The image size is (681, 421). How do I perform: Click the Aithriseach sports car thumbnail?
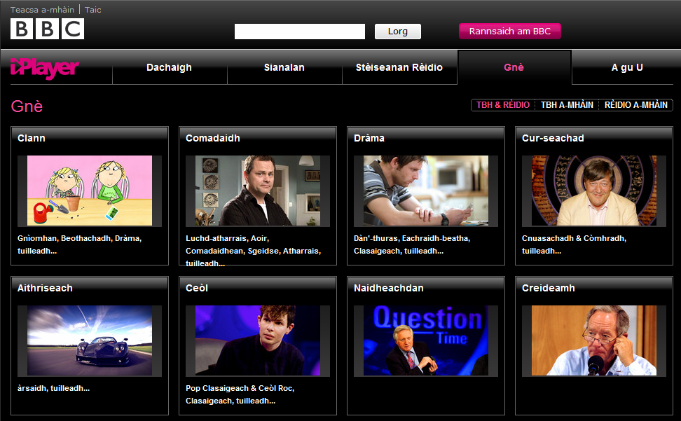90,340
